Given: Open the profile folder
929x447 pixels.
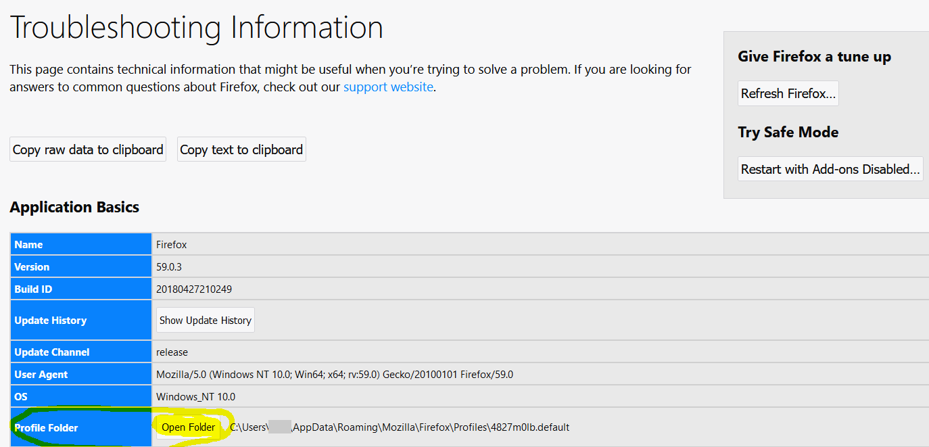Looking at the screenshot, I should click(188, 427).
